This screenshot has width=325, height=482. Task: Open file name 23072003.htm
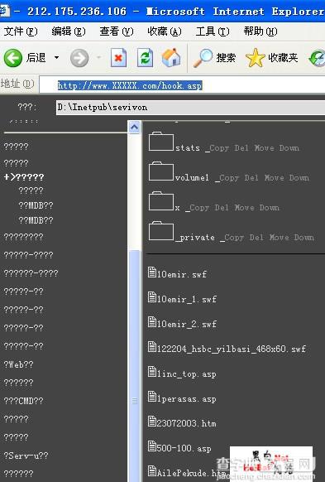pyautogui.click(x=187, y=423)
